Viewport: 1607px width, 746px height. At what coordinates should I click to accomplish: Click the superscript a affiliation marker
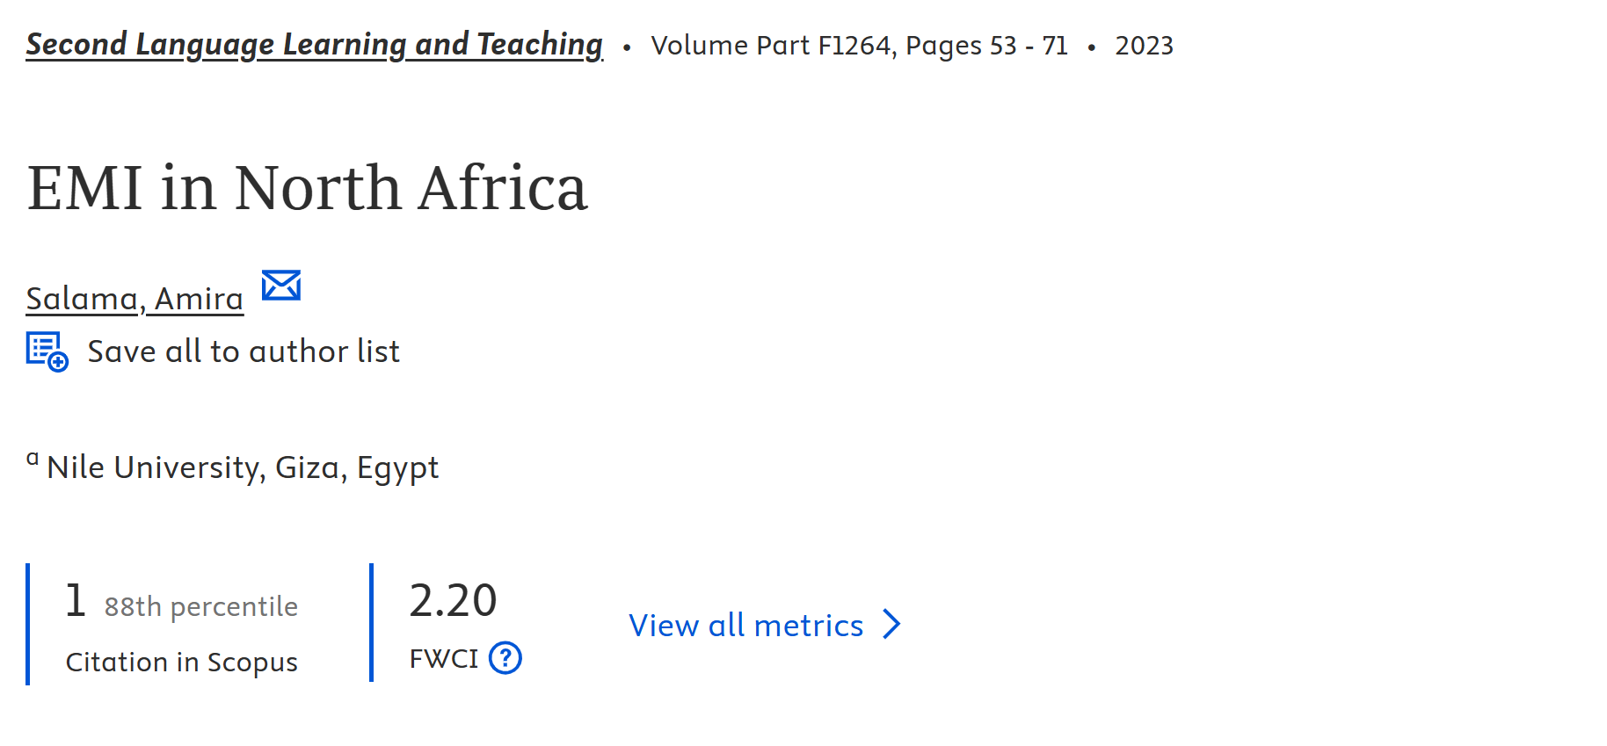[x=33, y=458]
